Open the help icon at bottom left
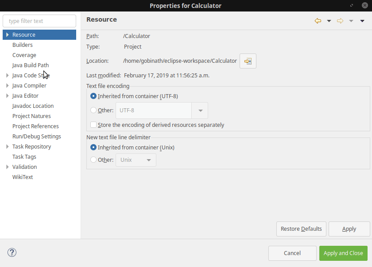This screenshot has height=267, width=372. click(x=12, y=252)
